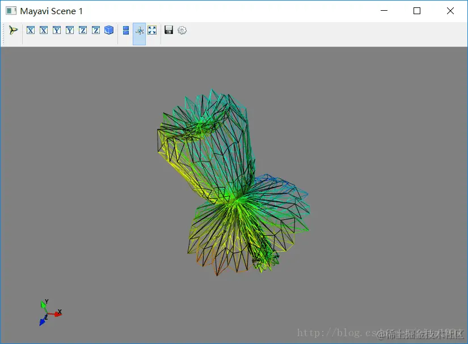The image size is (468, 344).
Task: Set view along the -Y axis, second Y icon
Action: tap(70, 30)
